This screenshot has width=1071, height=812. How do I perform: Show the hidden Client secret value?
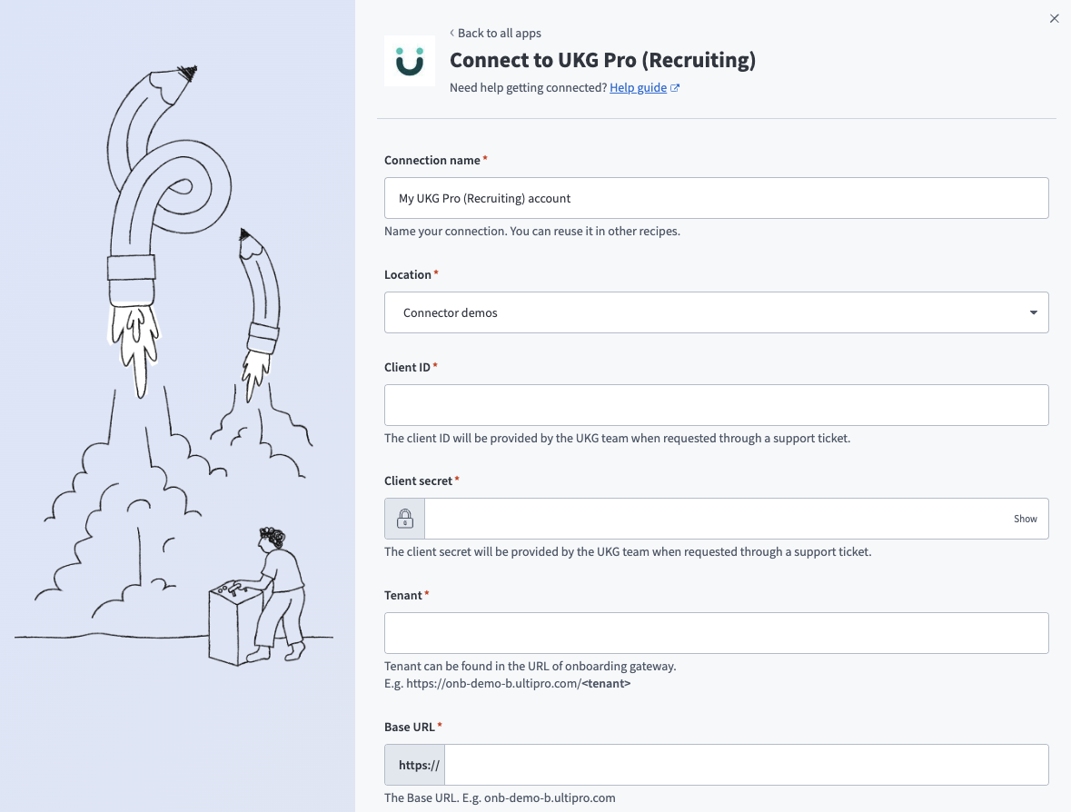click(1025, 518)
